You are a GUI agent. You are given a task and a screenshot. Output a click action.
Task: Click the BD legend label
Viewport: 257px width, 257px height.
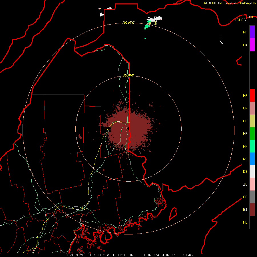pyautogui.click(x=245, y=121)
